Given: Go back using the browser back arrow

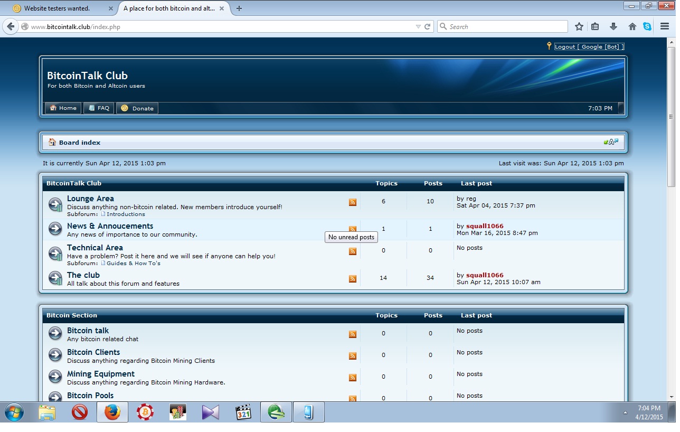Looking at the screenshot, I should pos(11,26).
